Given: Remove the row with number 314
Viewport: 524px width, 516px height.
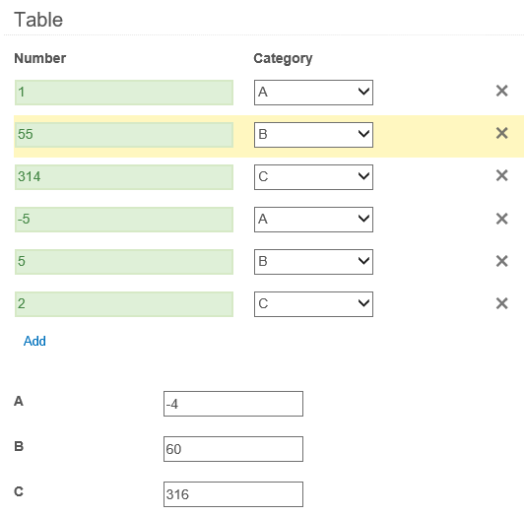Looking at the screenshot, I should click(501, 176).
